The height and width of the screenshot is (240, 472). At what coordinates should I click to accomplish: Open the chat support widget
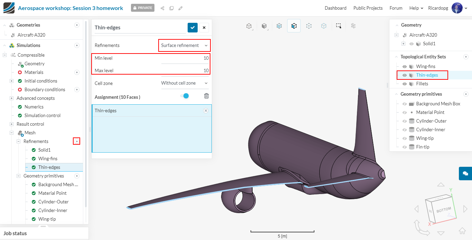[x=465, y=173]
